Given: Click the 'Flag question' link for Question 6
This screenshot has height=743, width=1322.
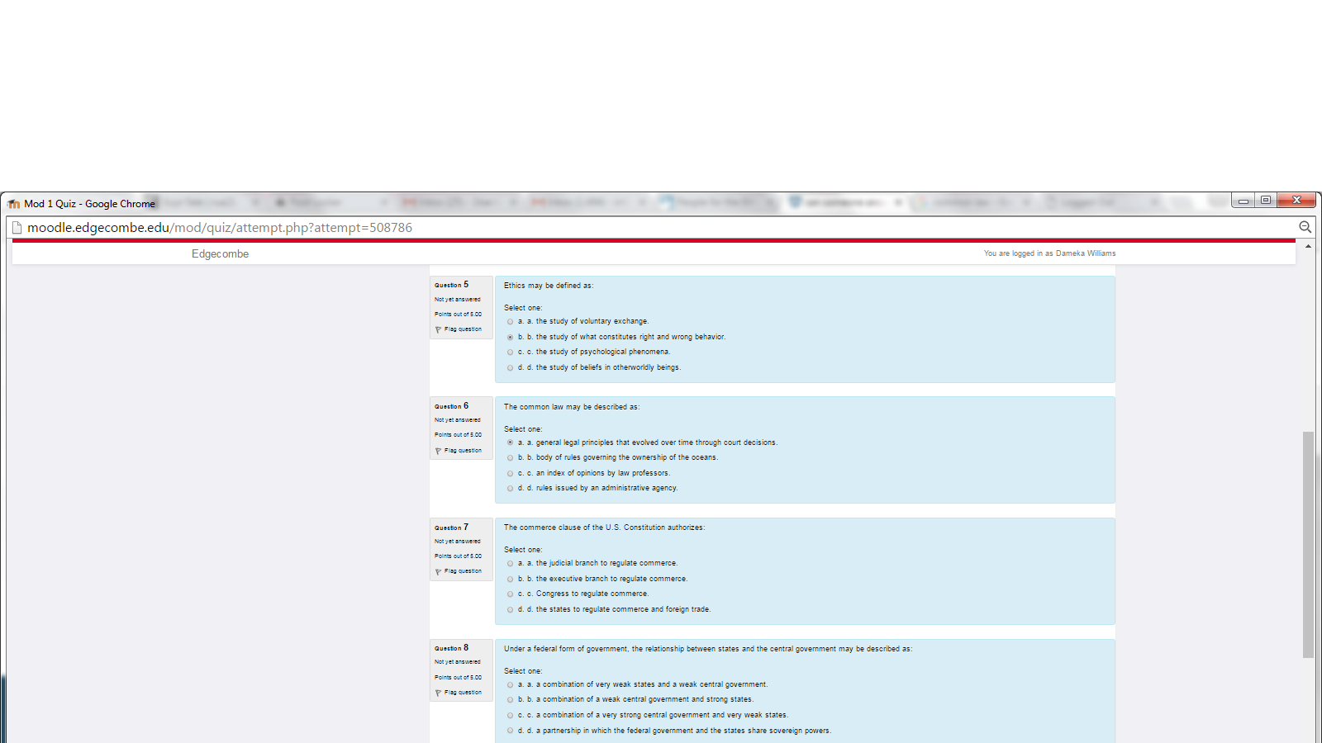Looking at the screenshot, I should 463,451.
